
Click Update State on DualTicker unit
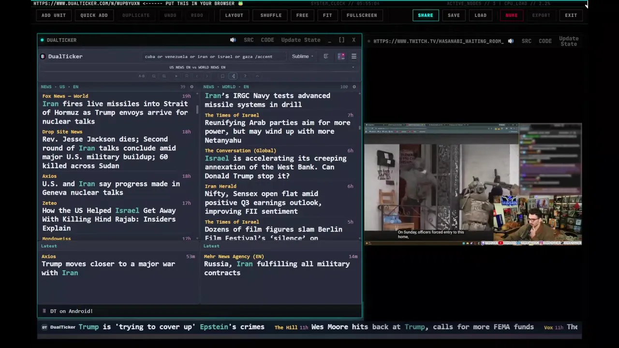pos(301,40)
